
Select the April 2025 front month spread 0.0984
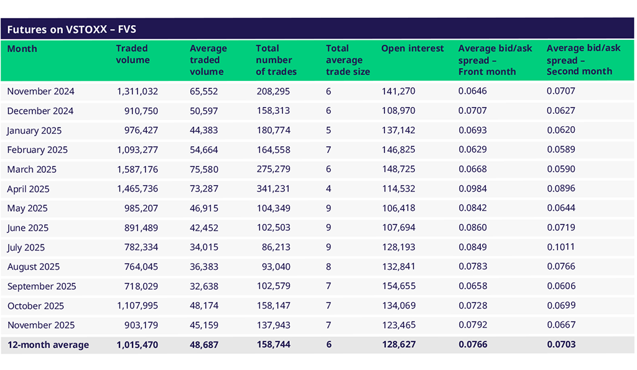point(472,189)
